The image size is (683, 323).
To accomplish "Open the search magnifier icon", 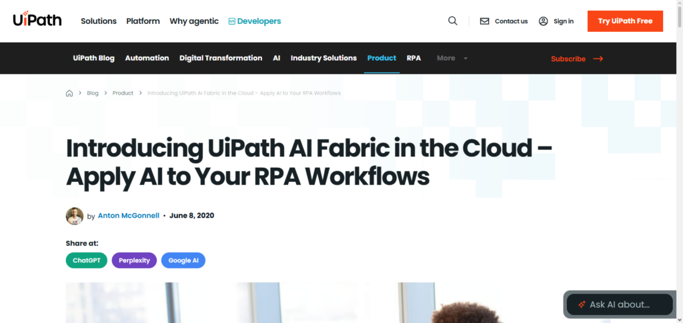I will click(x=453, y=21).
